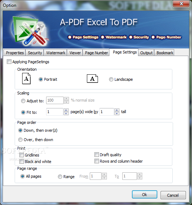Decrease pages wide spinner value
The height and width of the screenshot is (205, 192).
(66, 113)
